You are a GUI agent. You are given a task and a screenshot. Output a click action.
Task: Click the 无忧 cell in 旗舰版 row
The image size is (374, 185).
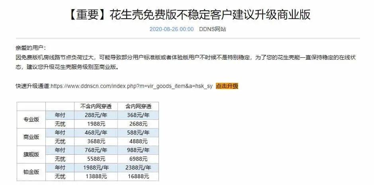pyautogui.click(x=60, y=159)
